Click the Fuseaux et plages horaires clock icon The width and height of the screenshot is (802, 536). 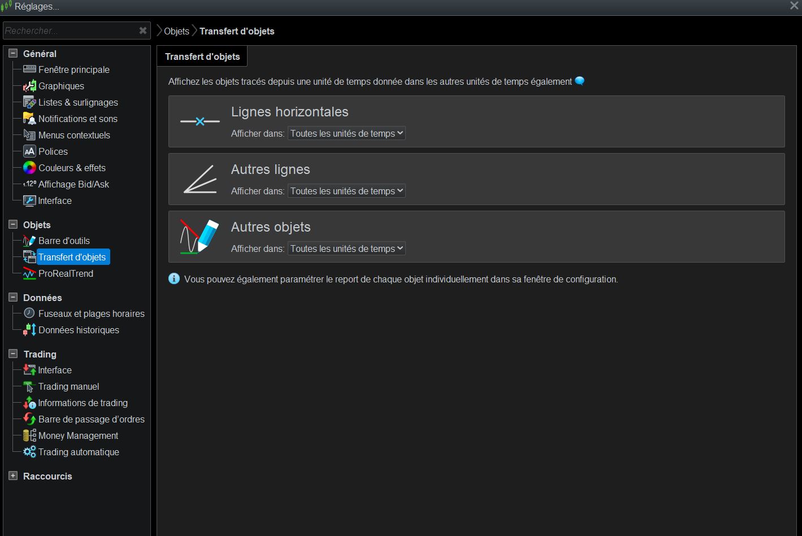29,313
